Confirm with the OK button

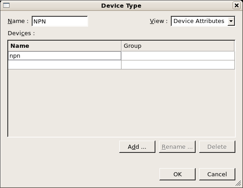(x=178, y=174)
